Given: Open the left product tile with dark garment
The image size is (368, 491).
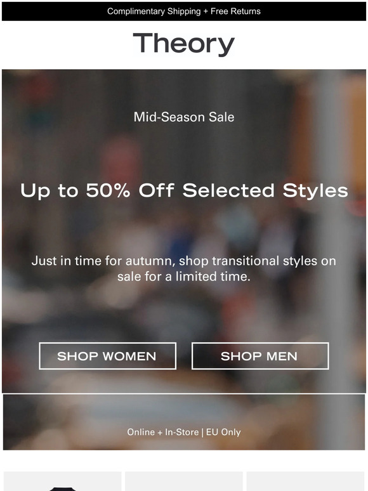Looking at the screenshot, I should 62,481.
